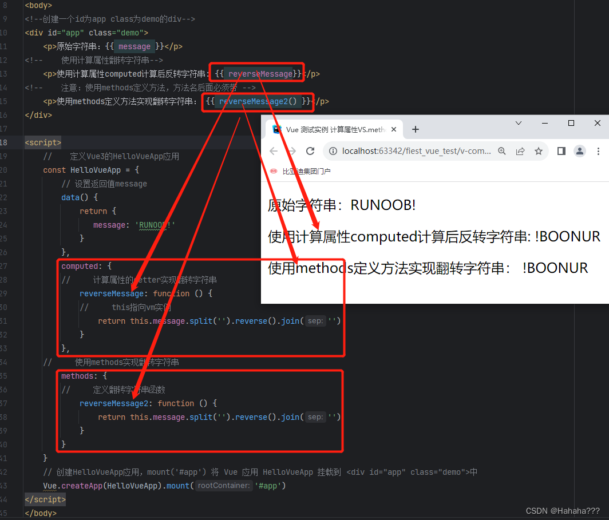Click the methods: { line
Viewport: 609px width, 520px height.
(84, 376)
